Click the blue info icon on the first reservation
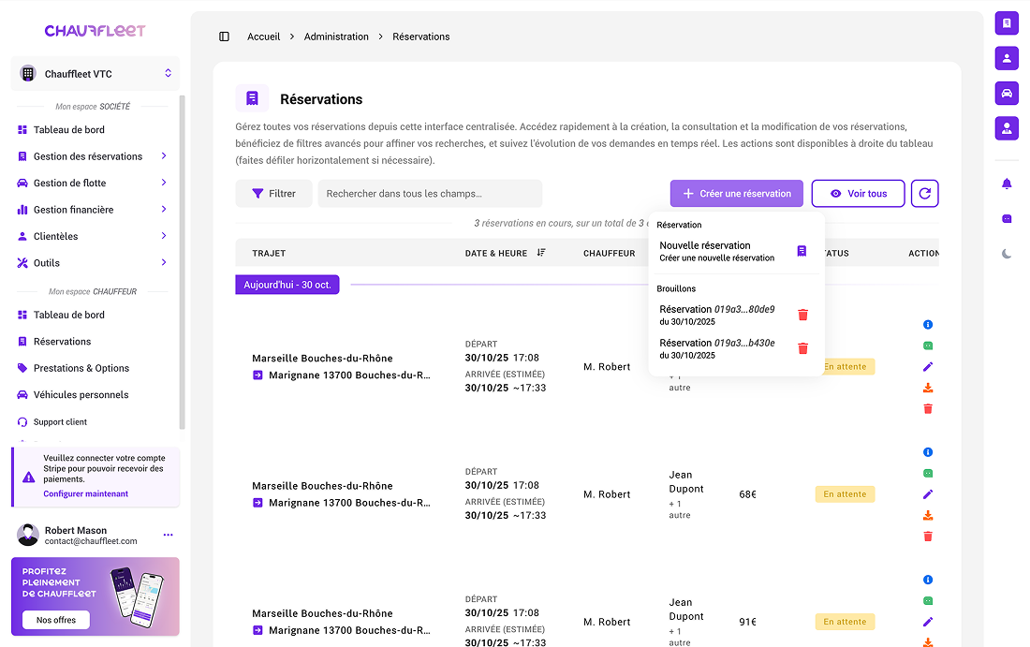1030x647 pixels. tap(928, 324)
